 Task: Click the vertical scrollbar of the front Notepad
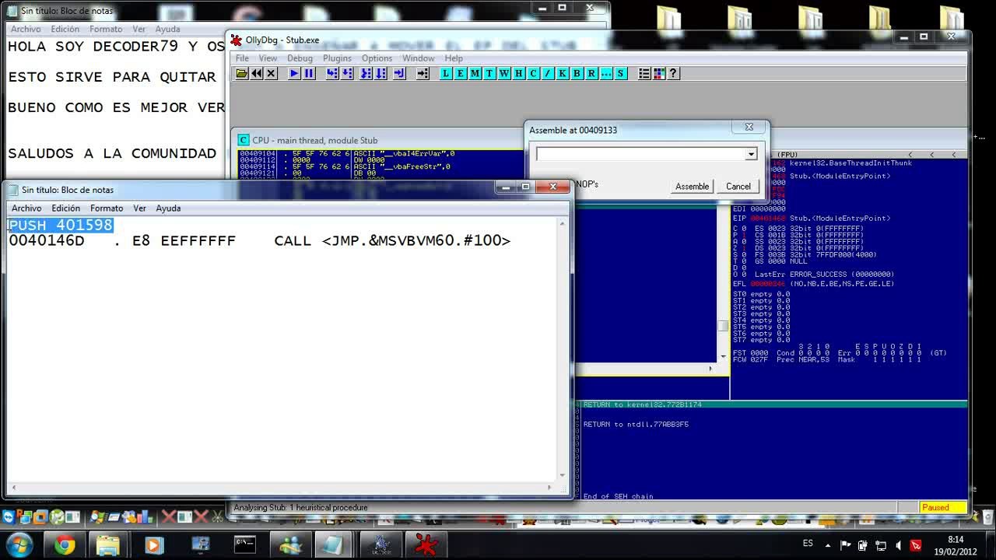tap(563, 349)
